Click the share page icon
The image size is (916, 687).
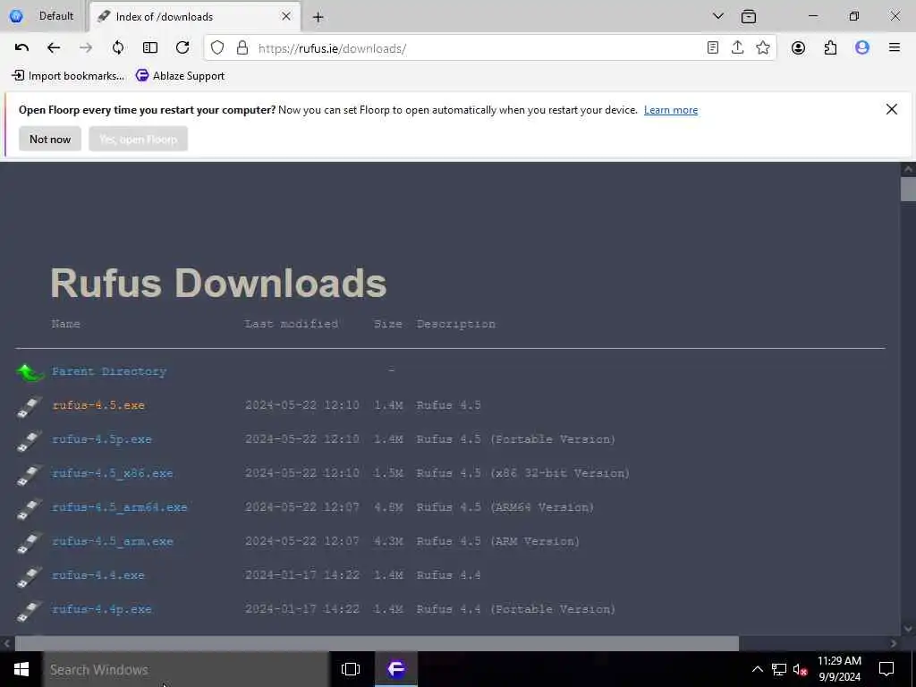(x=738, y=48)
